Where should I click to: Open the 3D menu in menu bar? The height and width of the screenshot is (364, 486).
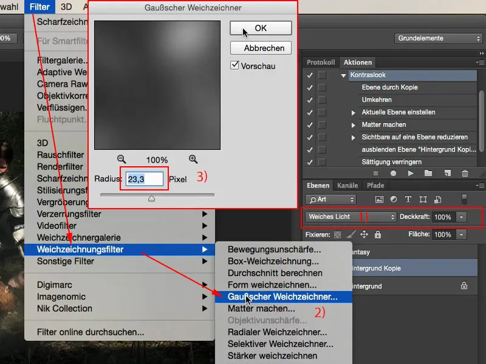(66, 7)
